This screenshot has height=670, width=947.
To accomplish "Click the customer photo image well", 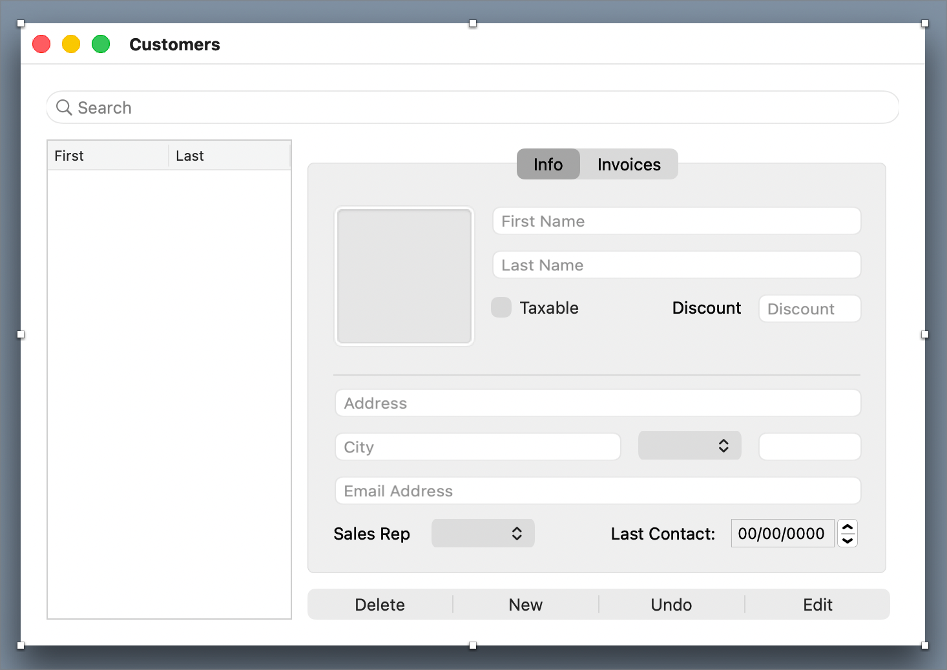I will (x=404, y=276).
